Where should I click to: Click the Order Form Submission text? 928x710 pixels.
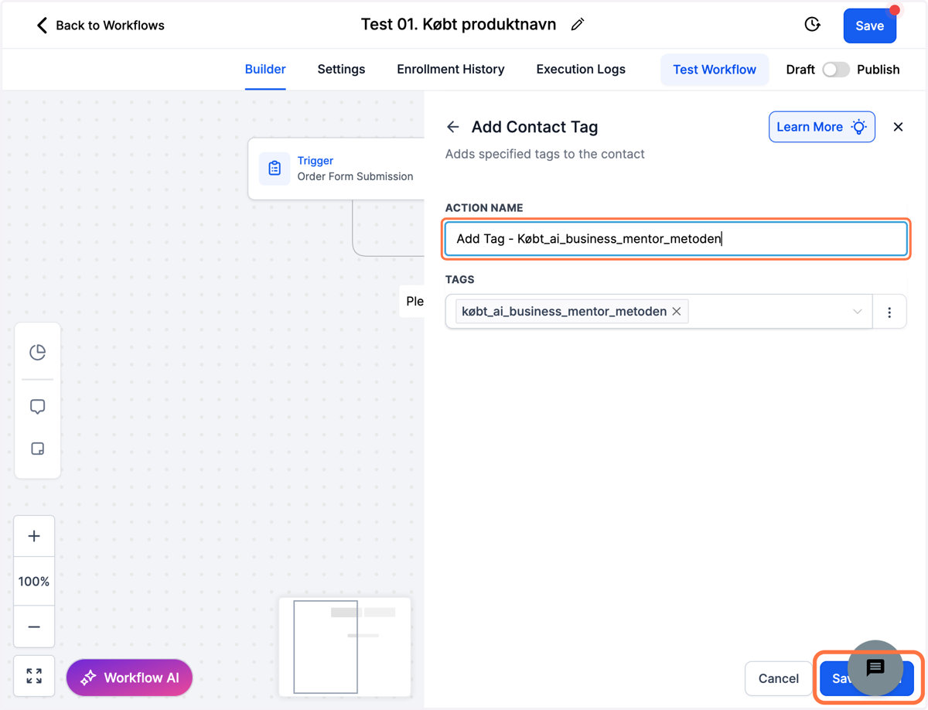pos(355,176)
